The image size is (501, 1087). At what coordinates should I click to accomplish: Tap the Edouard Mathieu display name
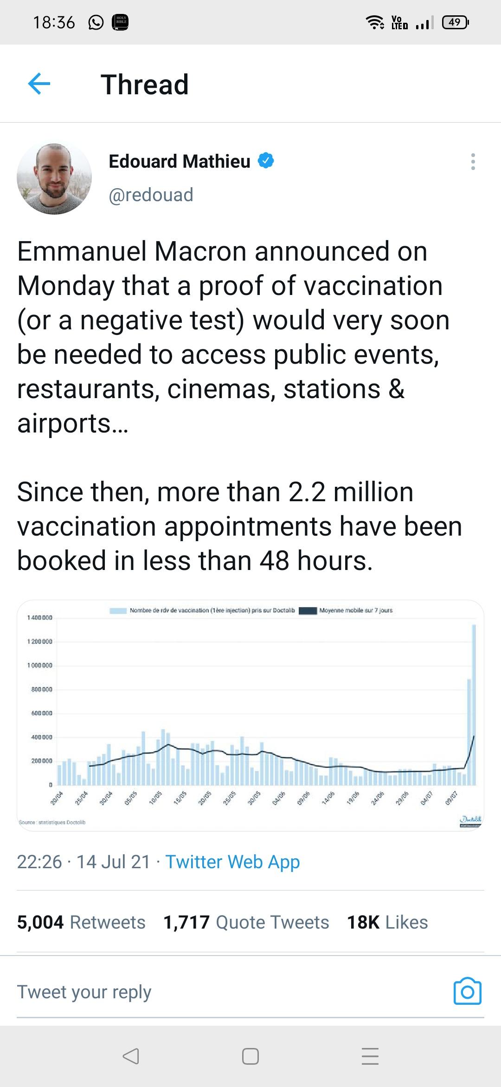point(180,161)
